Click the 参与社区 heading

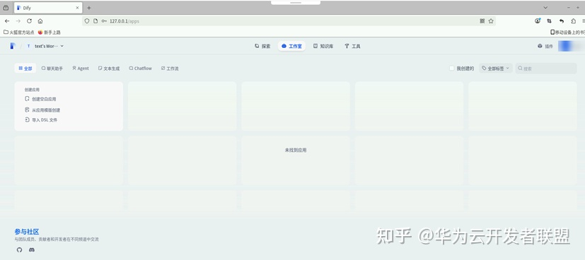point(27,232)
